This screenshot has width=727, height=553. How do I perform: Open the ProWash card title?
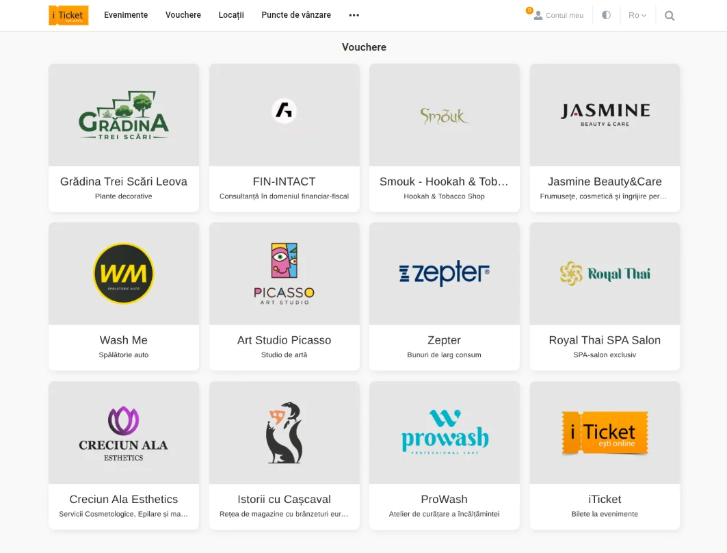pos(444,499)
